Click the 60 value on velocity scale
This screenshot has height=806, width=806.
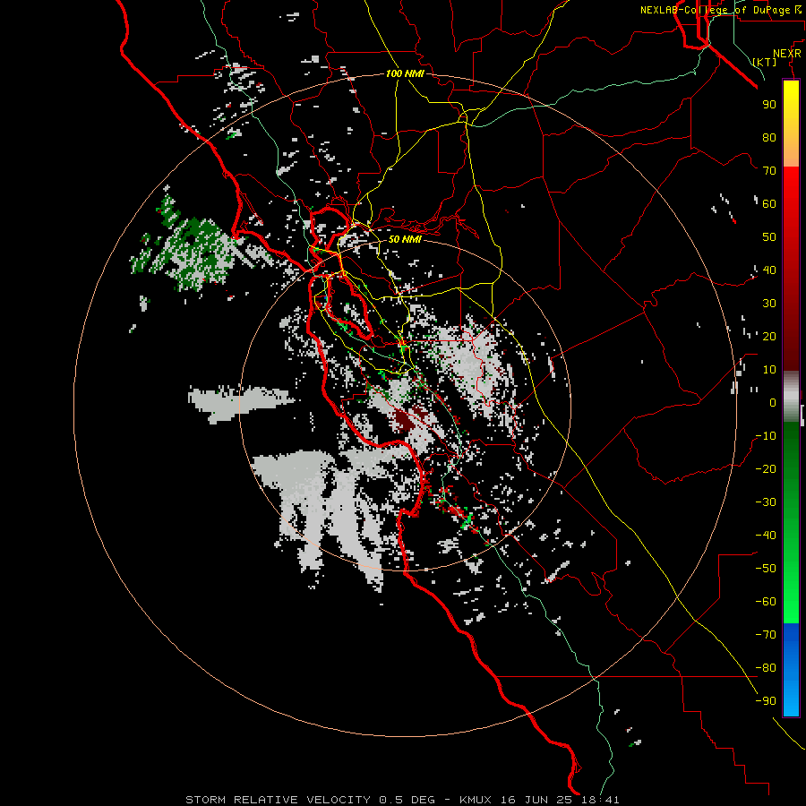click(769, 203)
